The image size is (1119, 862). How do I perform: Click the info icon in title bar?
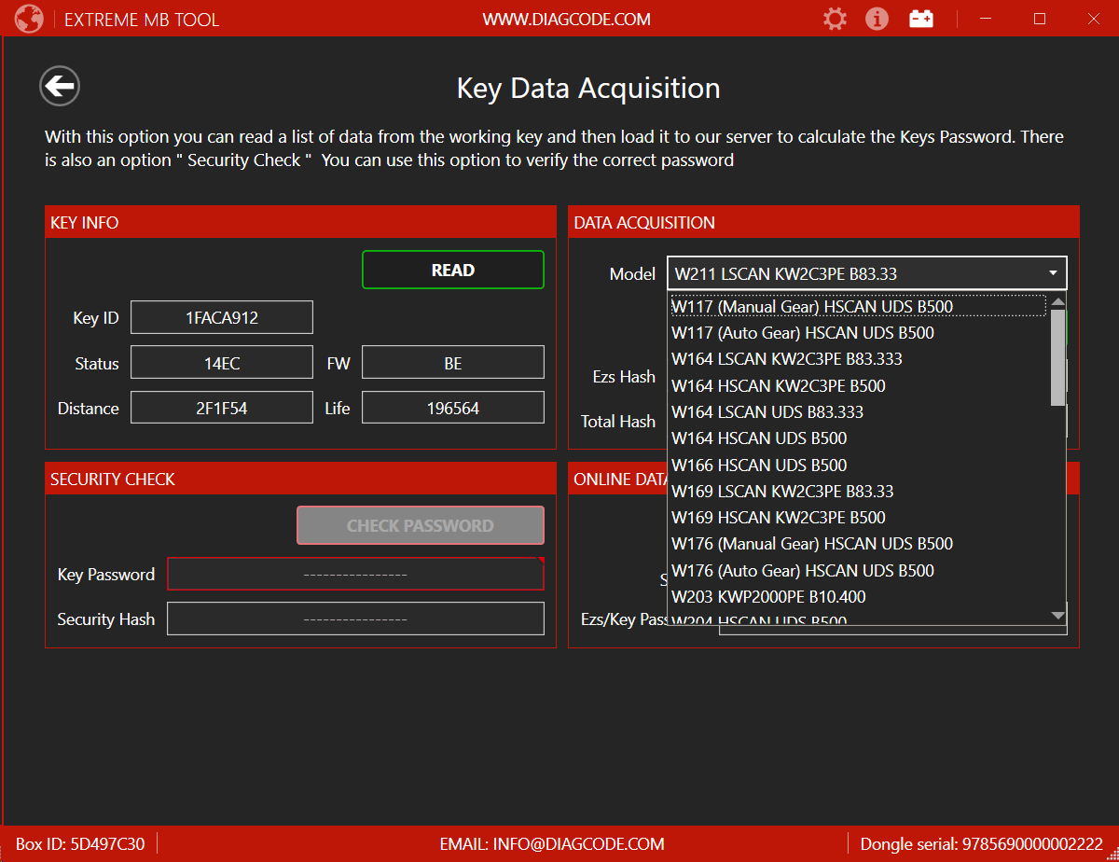[x=877, y=19]
